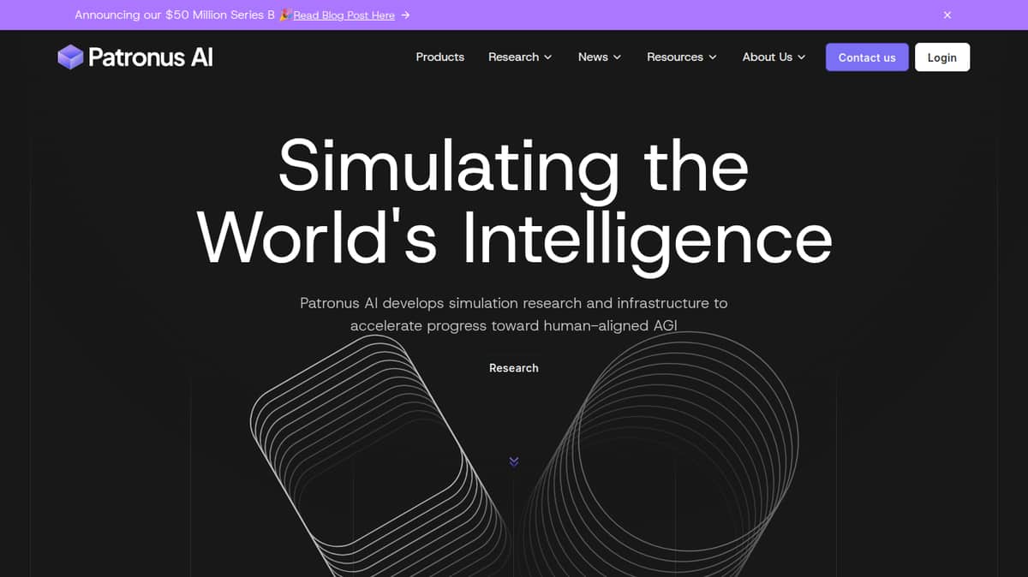Screen dimensions: 1028x577
Task: Click the arrow after Read Blog Post Here
Action: 405,15
